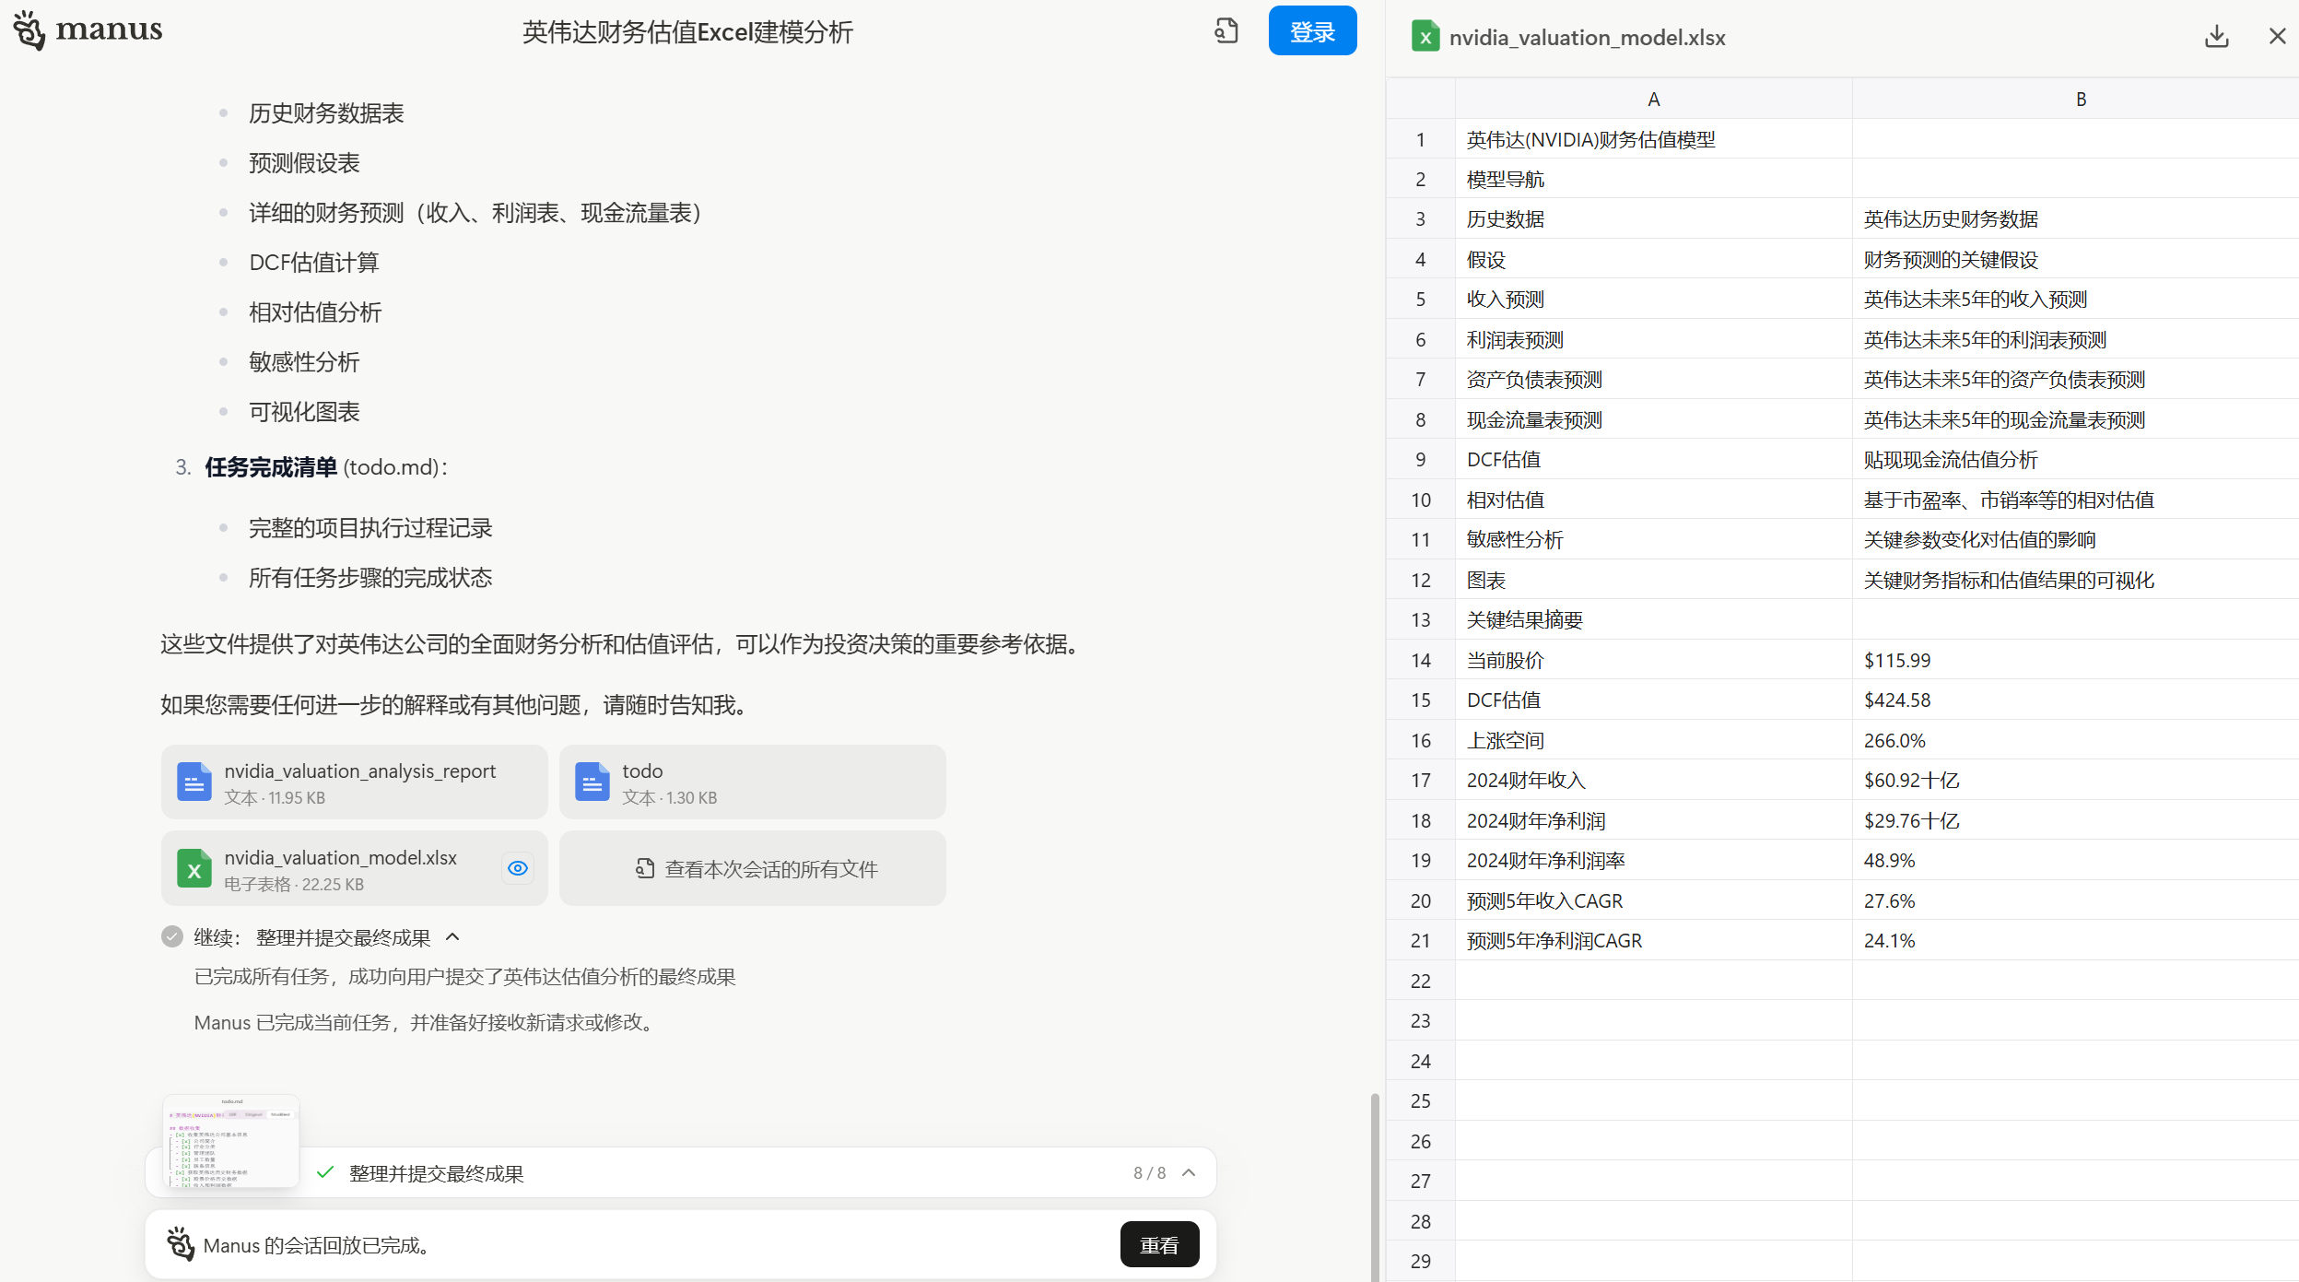Click cell 财务预测的关键假设

[2076, 260]
